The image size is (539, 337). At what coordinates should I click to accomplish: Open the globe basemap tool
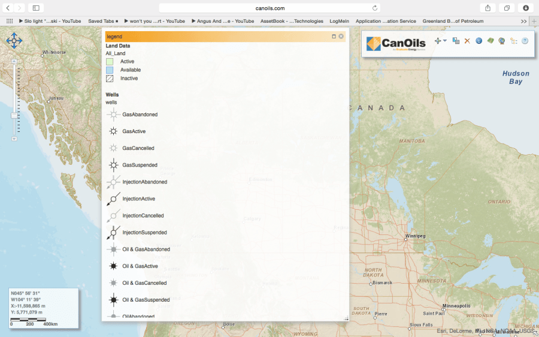pyautogui.click(x=502, y=41)
